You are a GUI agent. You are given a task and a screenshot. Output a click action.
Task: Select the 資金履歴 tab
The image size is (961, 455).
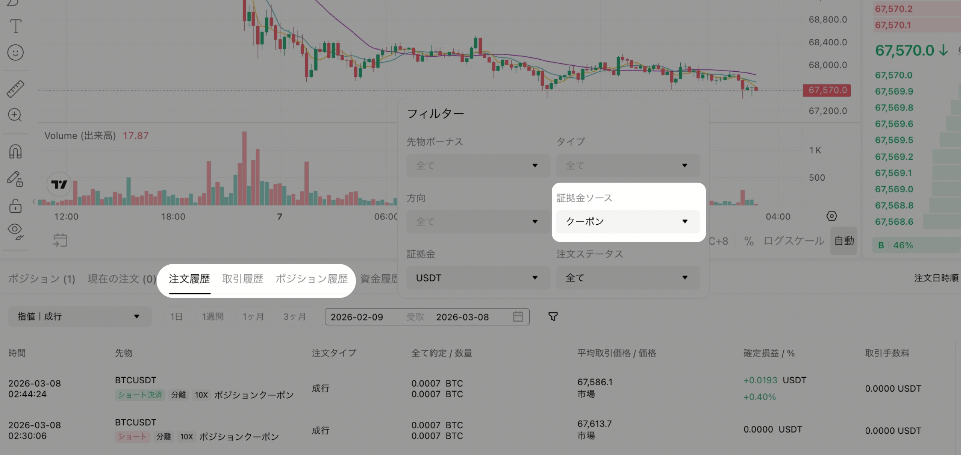pyautogui.click(x=379, y=279)
